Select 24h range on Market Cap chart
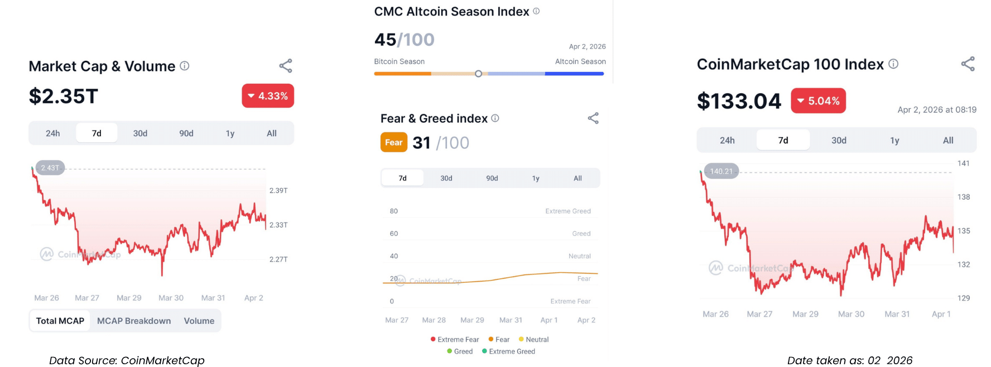991x367 pixels. click(x=53, y=133)
